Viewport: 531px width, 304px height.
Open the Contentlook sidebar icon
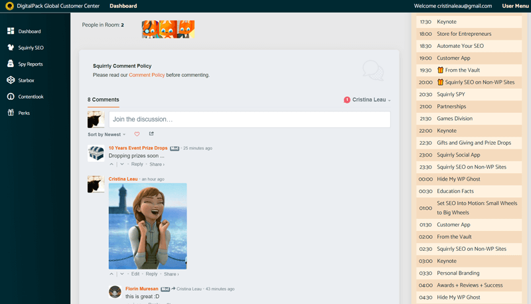pyautogui.click(x=11, y=96)
